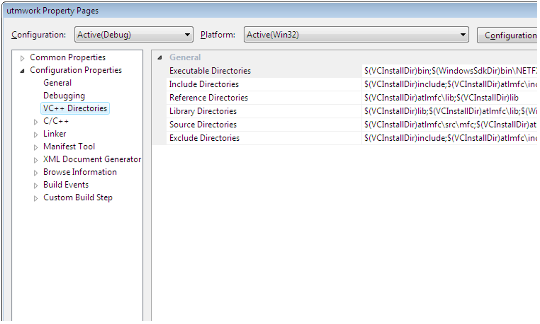The image size is (540, 324).
Task: Expand the XML Document Generator arrow
Action: [x=36, y=160]
